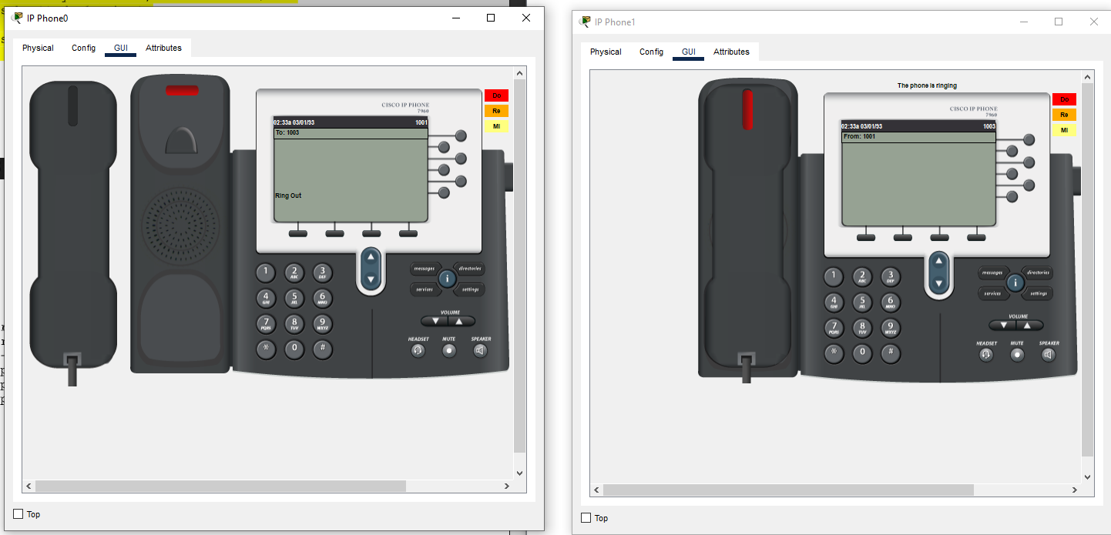
Task: Dial keypad digit 3 DEF on IP Phone0
Action: (x=322, y=272)
